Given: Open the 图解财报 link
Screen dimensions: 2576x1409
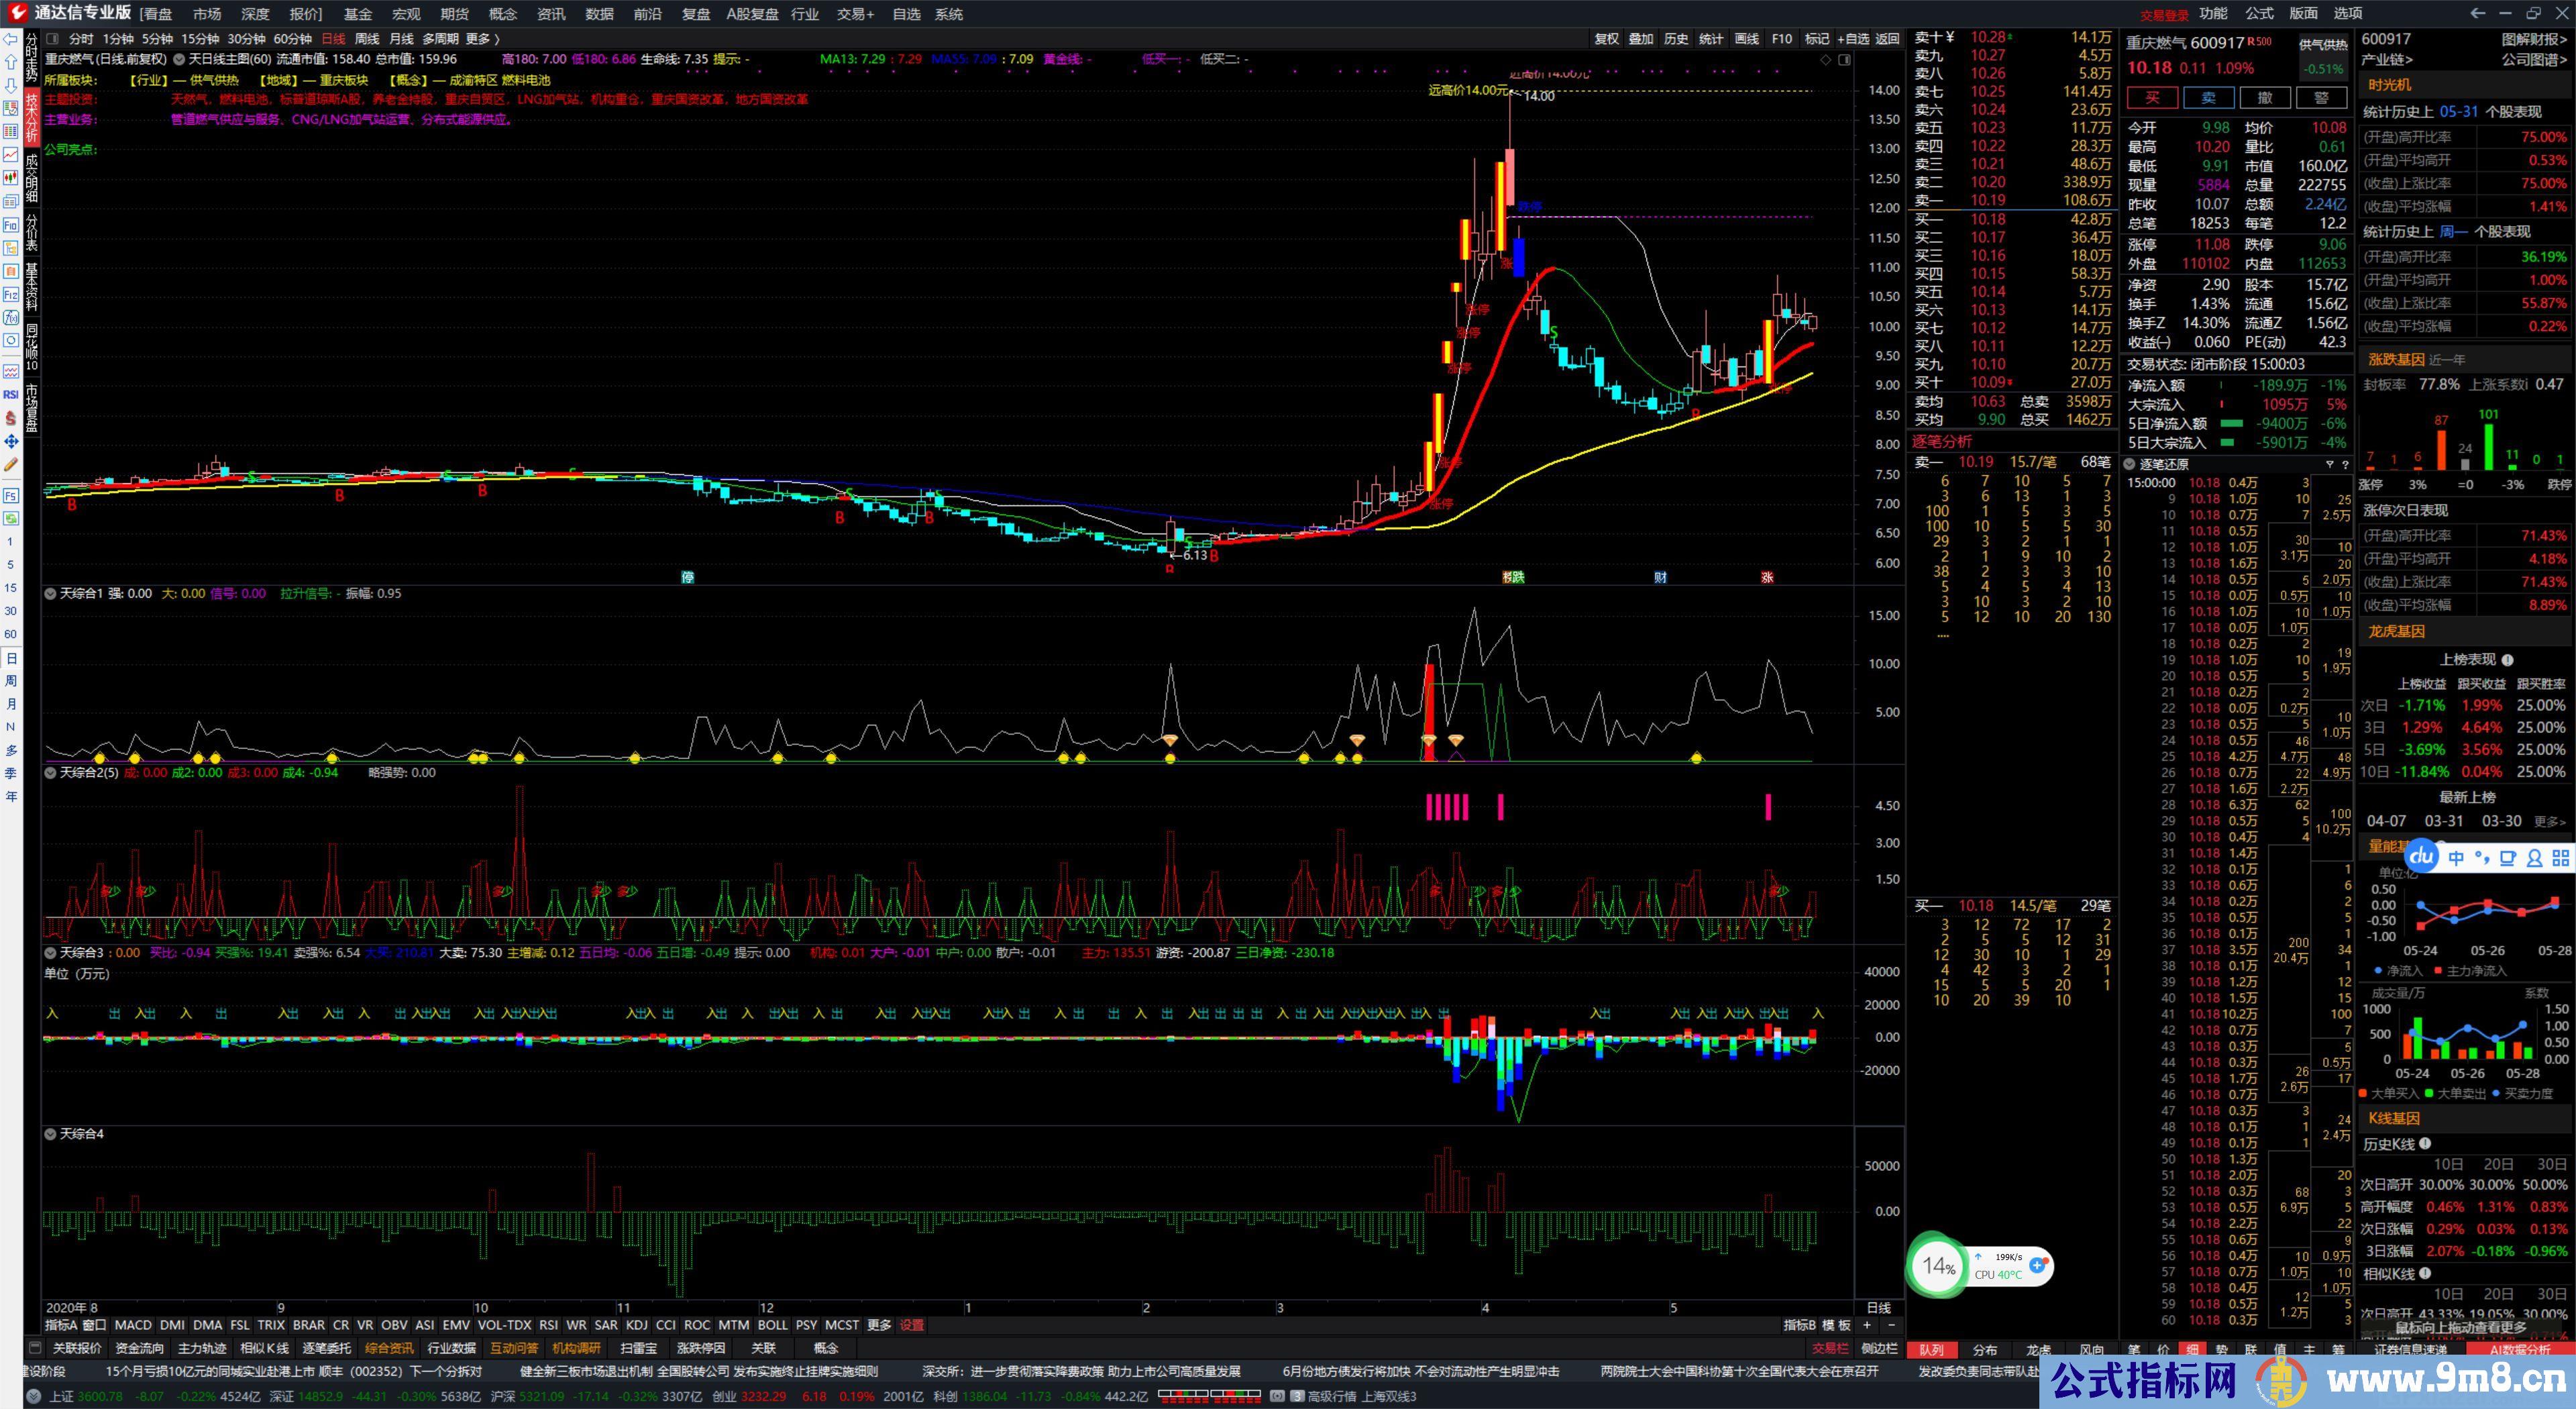Looking at the screenshot, I should (x=2534, y=39).
